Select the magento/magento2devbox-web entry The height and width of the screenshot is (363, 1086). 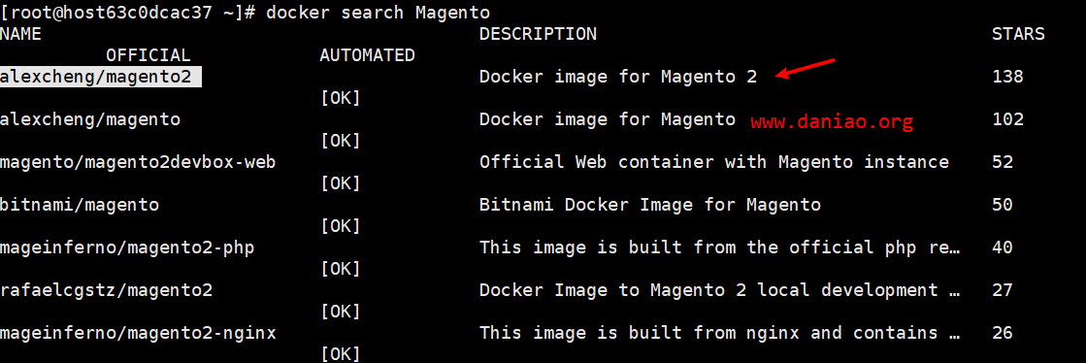coord(138,163)
